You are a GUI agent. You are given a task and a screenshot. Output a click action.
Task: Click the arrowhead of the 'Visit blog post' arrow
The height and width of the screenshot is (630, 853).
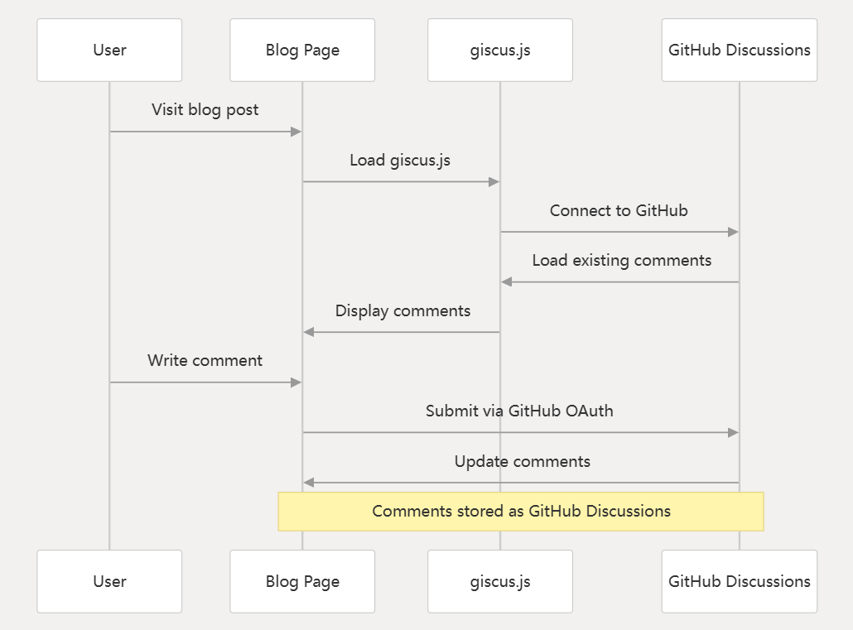coord(296,132)
